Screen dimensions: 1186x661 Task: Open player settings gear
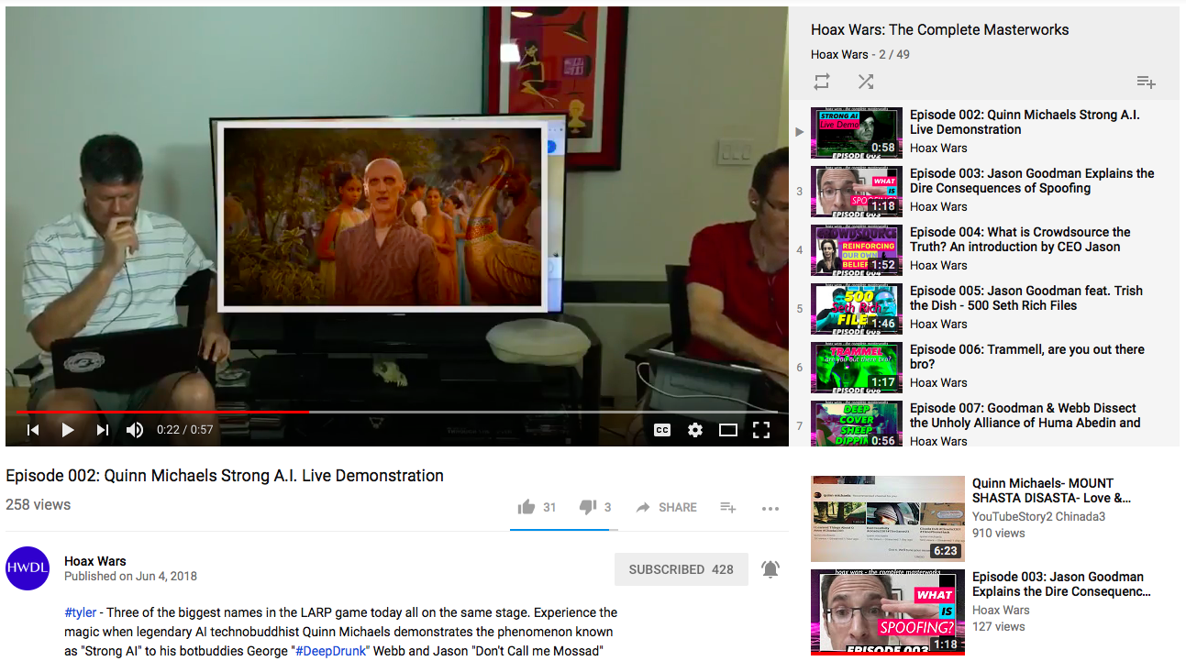(695, 430)
